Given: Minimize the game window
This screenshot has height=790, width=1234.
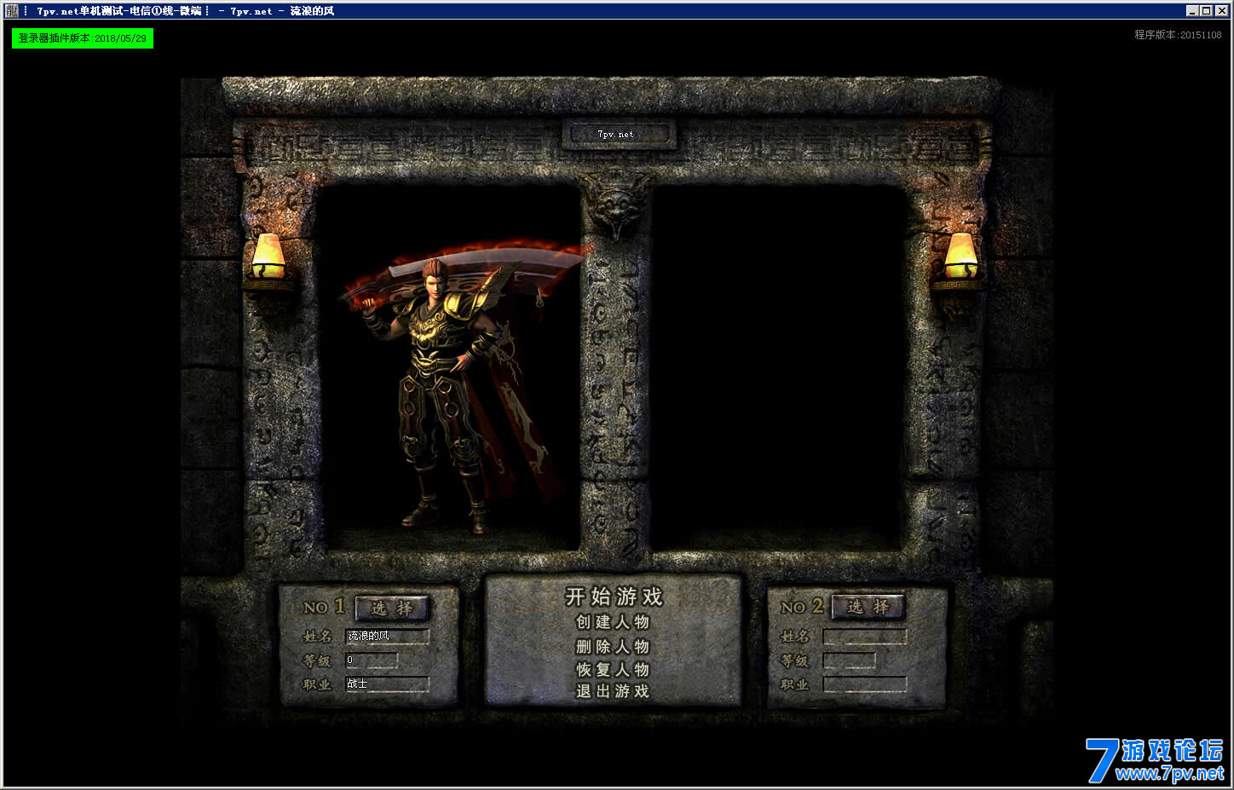Looking at the screenshot, I should [1192, 10].
